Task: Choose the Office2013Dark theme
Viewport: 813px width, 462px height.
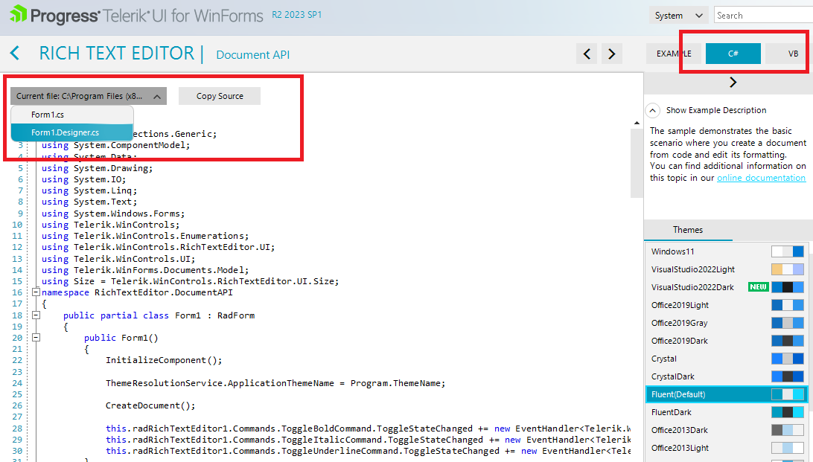Action: [726, 430]
